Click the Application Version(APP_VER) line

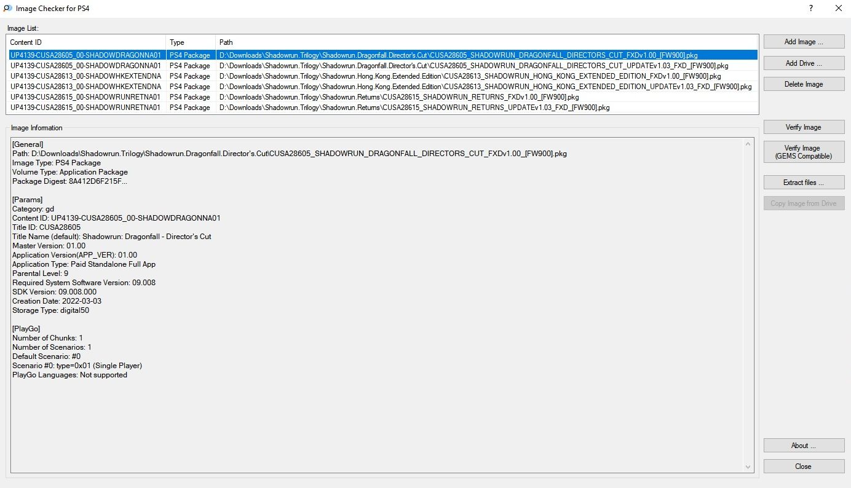tap(74, 255)
